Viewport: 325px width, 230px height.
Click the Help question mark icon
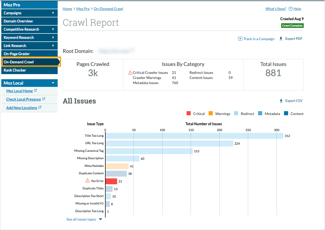click(x=290, y=9)
